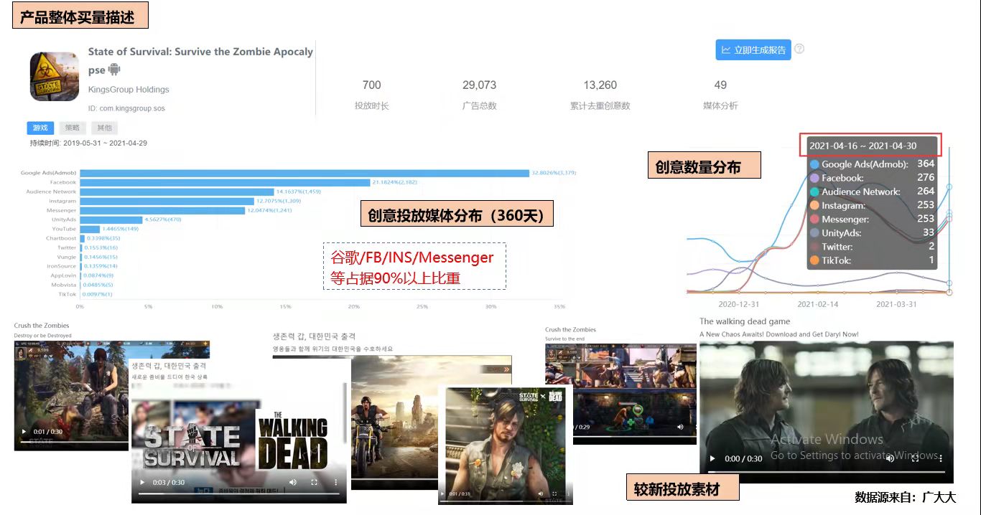The height and width of the screenshot is (515, 981).
Task: Click the 2021-02-14 date on the line chart axis
Action: pyautogui.click(x=818, y=304)
